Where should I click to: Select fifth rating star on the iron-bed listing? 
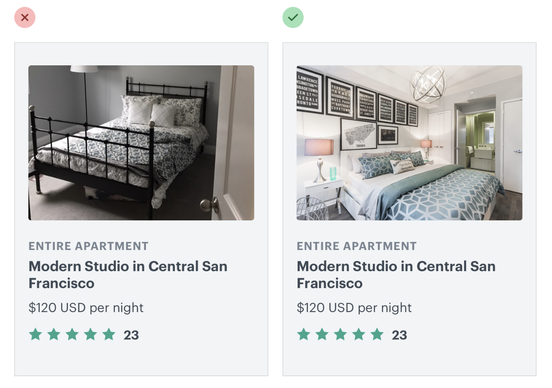pyautogui.click(x=109, y=334)
